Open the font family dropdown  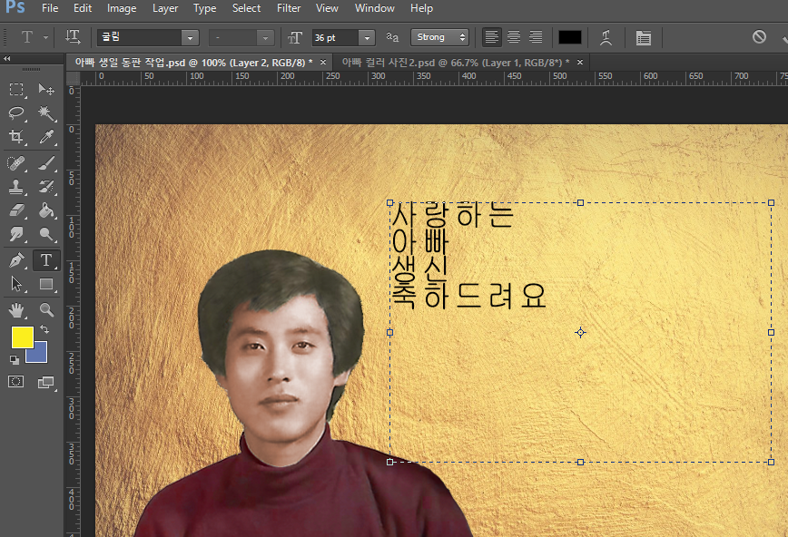[x=190, y=38]
